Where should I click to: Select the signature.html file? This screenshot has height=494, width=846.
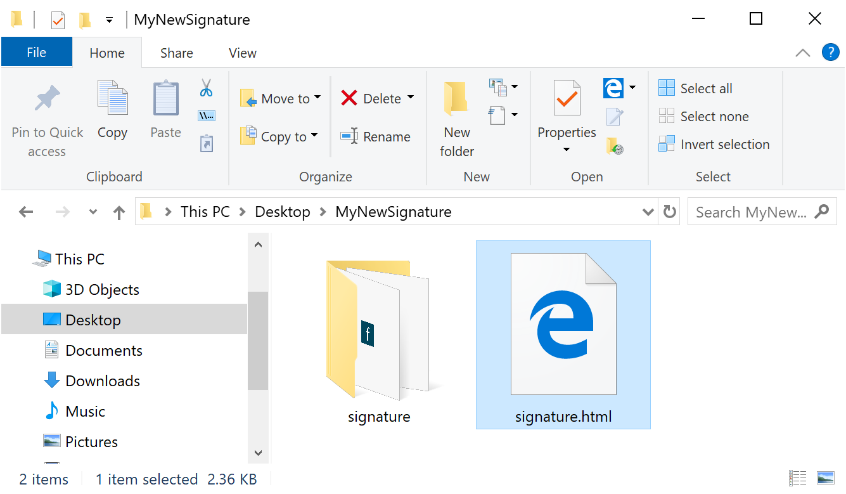(x=563, y=335)
